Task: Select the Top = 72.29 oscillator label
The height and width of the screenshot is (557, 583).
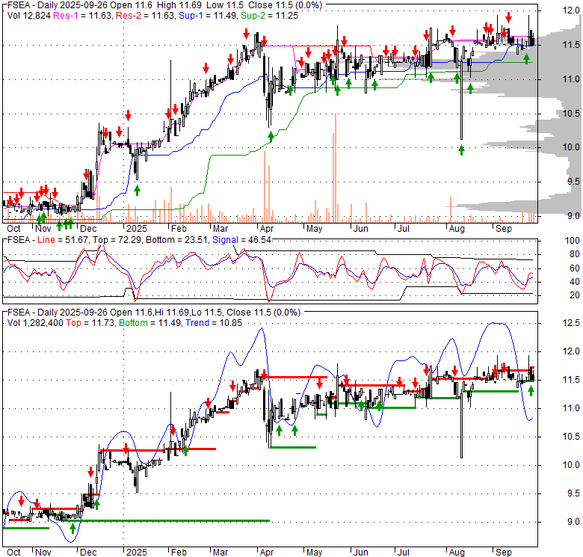Action: (117, 240)
